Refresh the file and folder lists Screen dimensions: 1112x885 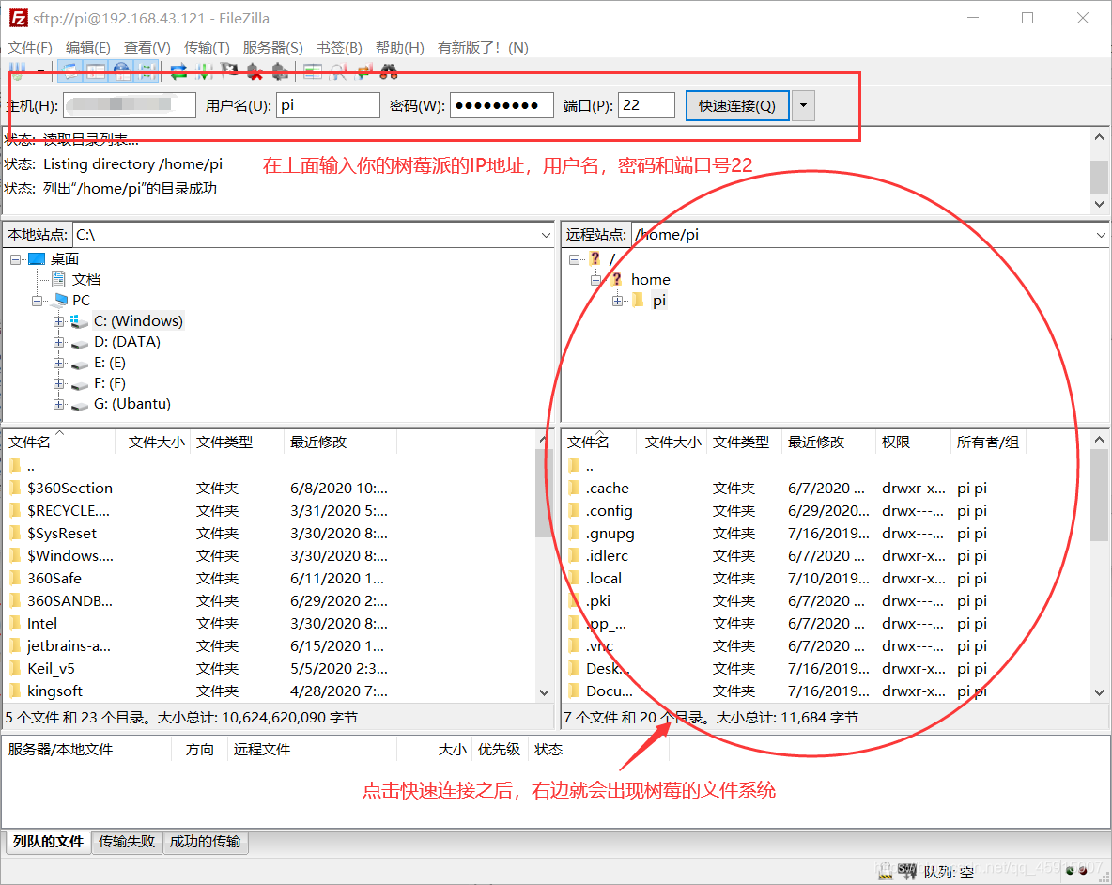click(x=178, y=70)
